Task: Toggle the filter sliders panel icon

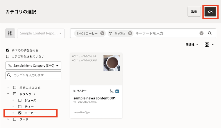Action: point(10,33)
